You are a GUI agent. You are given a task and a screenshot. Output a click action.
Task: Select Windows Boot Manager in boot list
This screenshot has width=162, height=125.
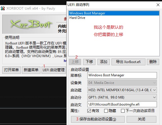click(x=114, y=13)
